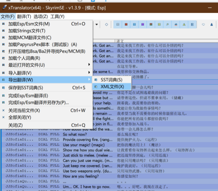This screenshot has height=191, width=218.
Task: Select row 'Just keep me covered. (ran...'
Action: (110, 166)
